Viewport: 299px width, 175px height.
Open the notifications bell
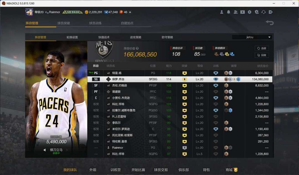(228, 12)
